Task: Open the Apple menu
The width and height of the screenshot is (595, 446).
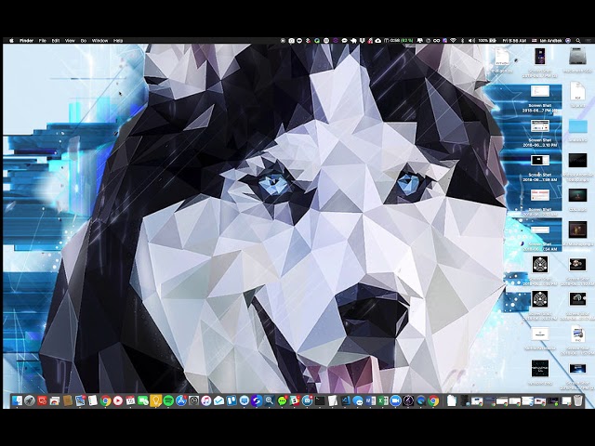Action: [x=11, y=40]
